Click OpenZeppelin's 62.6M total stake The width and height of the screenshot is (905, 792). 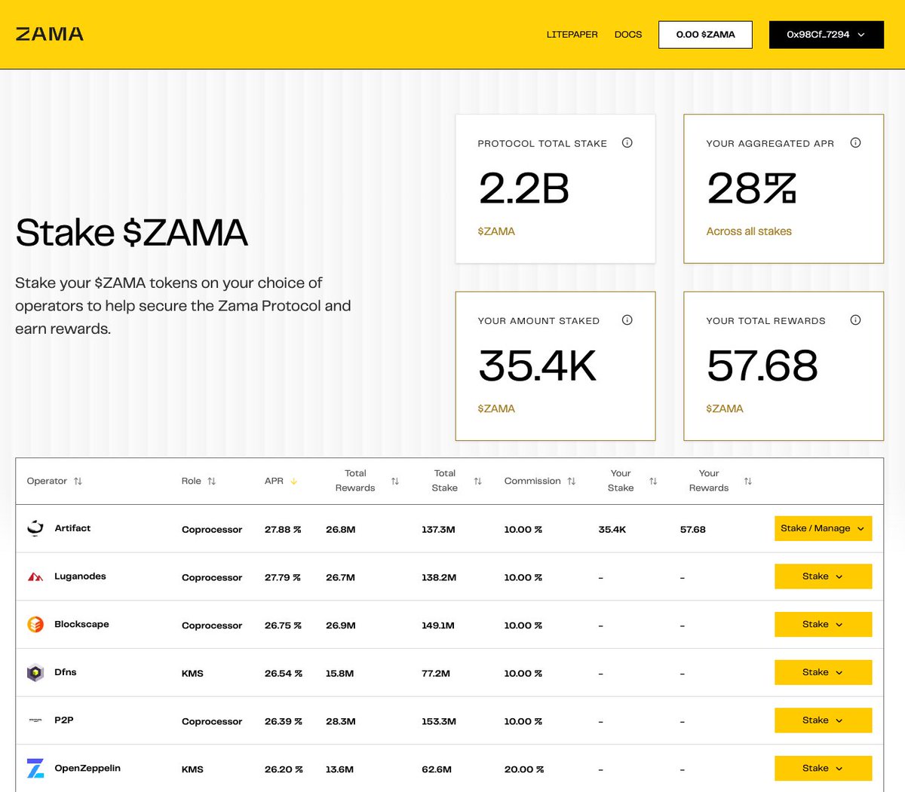pos(437,769)
